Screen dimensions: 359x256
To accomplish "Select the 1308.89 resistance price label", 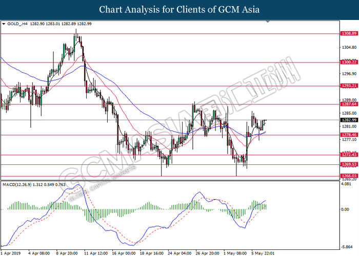I will click(x=349, y=33).
